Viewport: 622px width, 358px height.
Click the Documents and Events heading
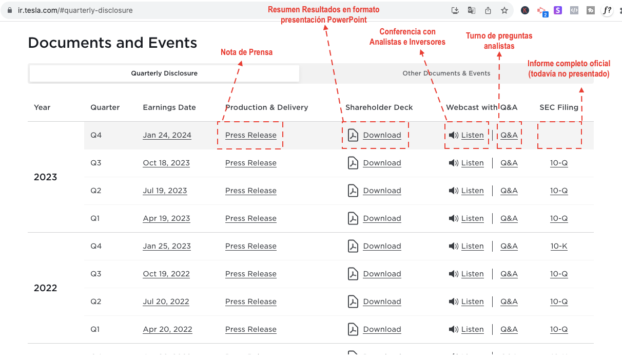(112, 43)
